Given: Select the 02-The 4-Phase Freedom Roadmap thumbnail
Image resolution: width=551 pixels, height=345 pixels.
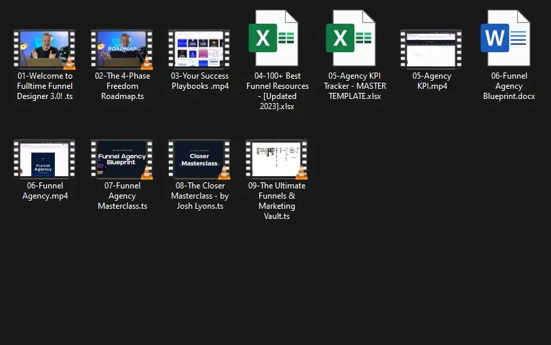Looking at the screenshot, I should click(x=120, y=49).
